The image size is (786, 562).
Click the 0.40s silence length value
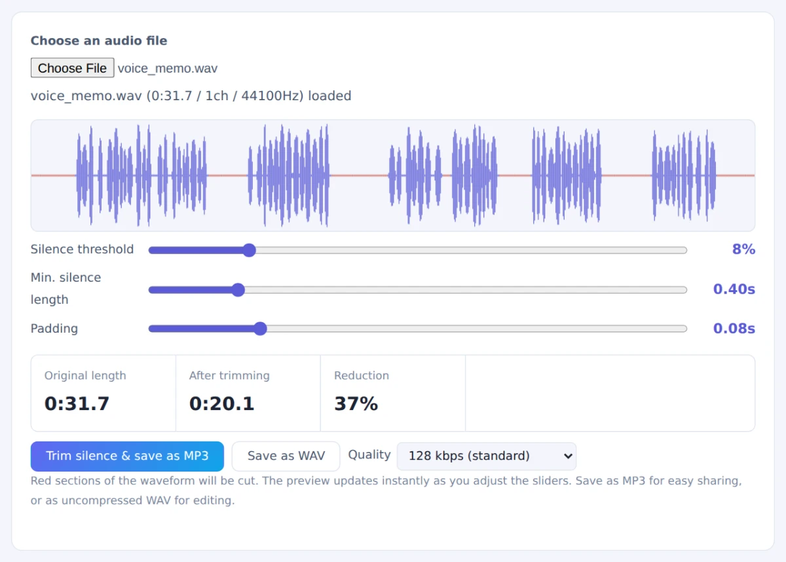pyautogui.click(x=734, y=289)
